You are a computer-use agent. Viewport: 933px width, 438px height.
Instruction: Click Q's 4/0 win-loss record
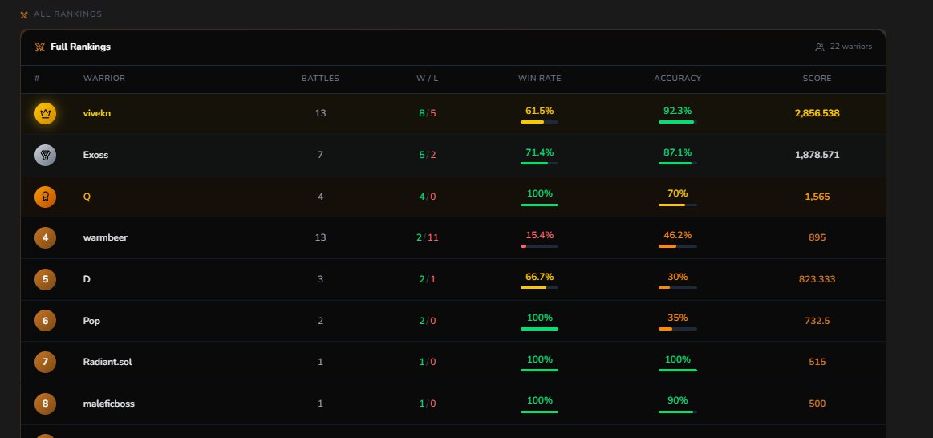click(428, 197)
